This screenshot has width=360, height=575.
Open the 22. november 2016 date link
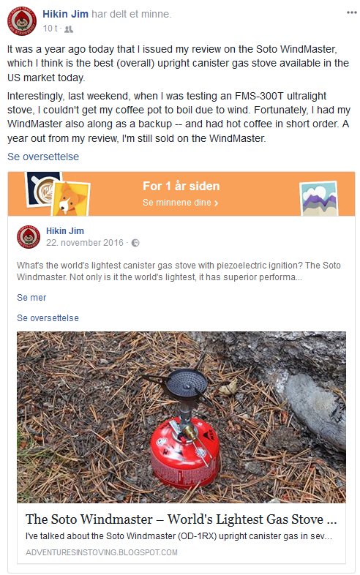point(85,243)
